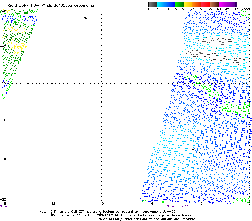Click the '>50 knots' legend label

(x=242, y=9)
